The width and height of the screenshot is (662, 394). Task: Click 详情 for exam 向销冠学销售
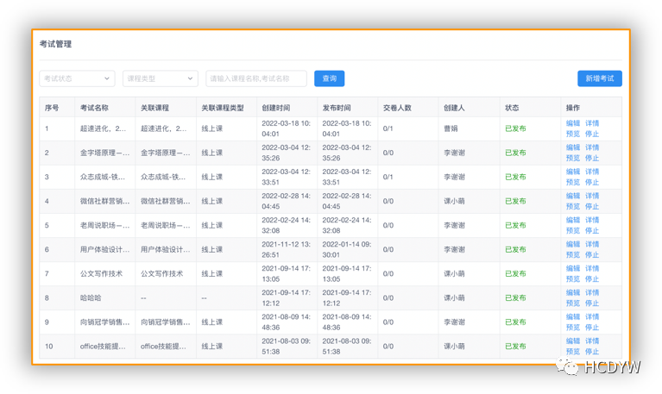592,316
